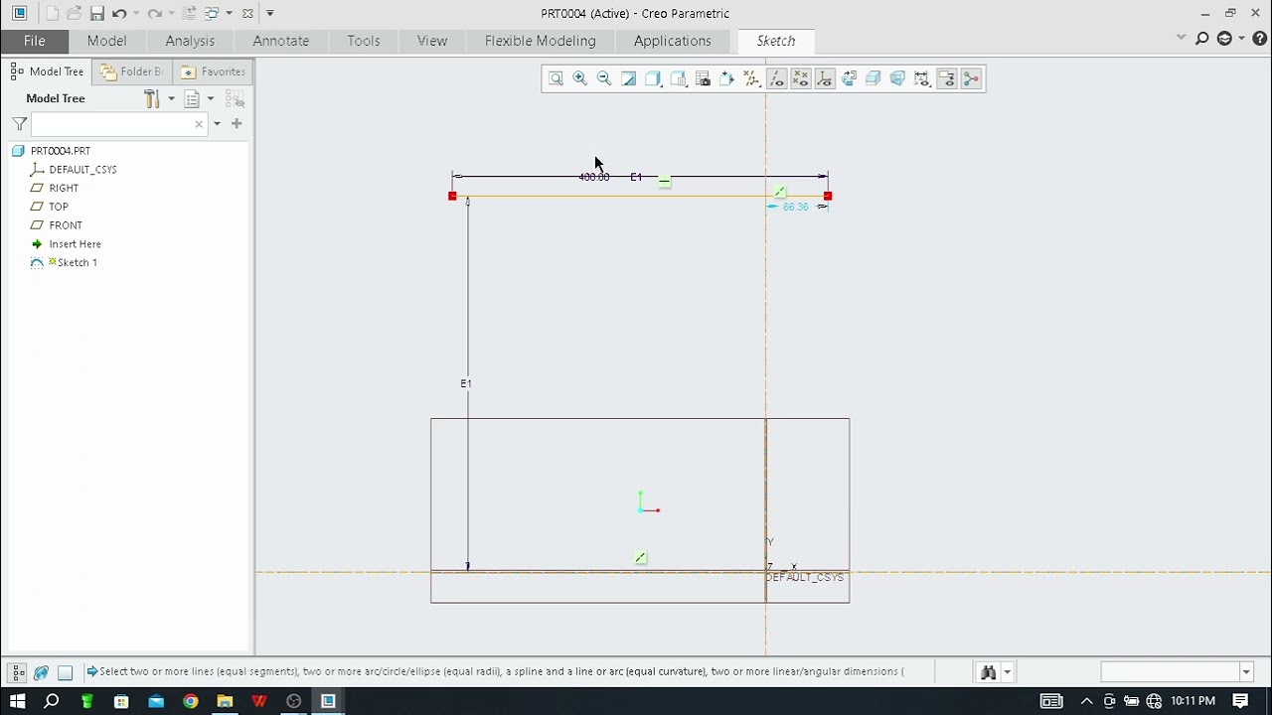The width and height of the screenshot is (1272, 715).
Task: Open the Undo history dropdown arrow
Action: click(x=134, y=13)
